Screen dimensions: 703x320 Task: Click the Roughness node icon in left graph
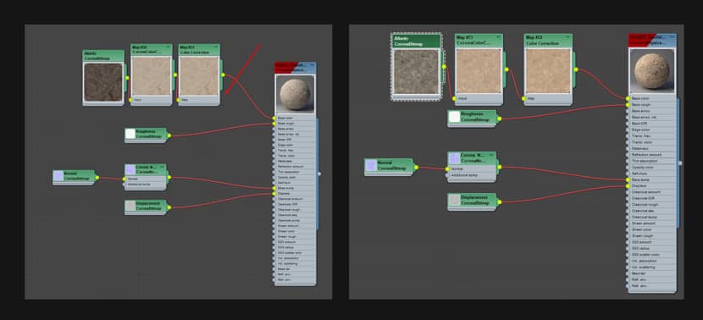click(x=130, y=134)
